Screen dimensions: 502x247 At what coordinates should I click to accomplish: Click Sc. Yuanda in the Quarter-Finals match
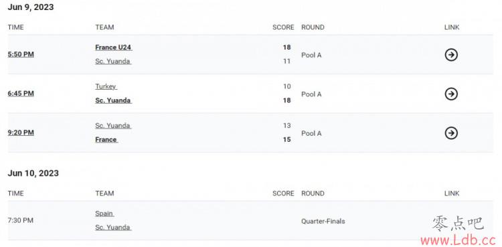tap(113, 228)
